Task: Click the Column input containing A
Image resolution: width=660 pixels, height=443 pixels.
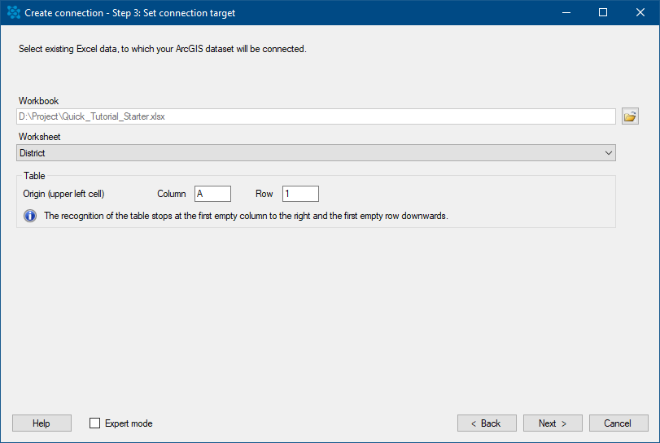Action: 212,194
